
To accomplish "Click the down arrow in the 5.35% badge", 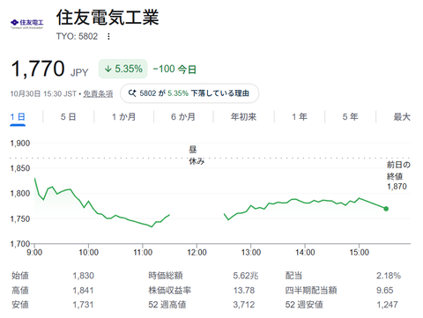I will (108, 69).
